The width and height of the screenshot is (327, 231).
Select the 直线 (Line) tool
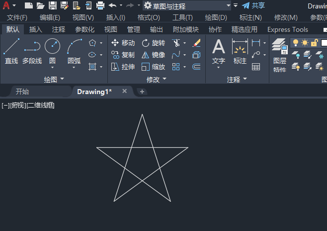click(11, 51)
